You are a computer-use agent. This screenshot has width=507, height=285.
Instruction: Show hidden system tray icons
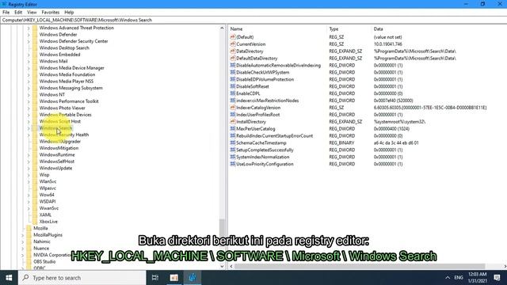[x=448, y=278]
